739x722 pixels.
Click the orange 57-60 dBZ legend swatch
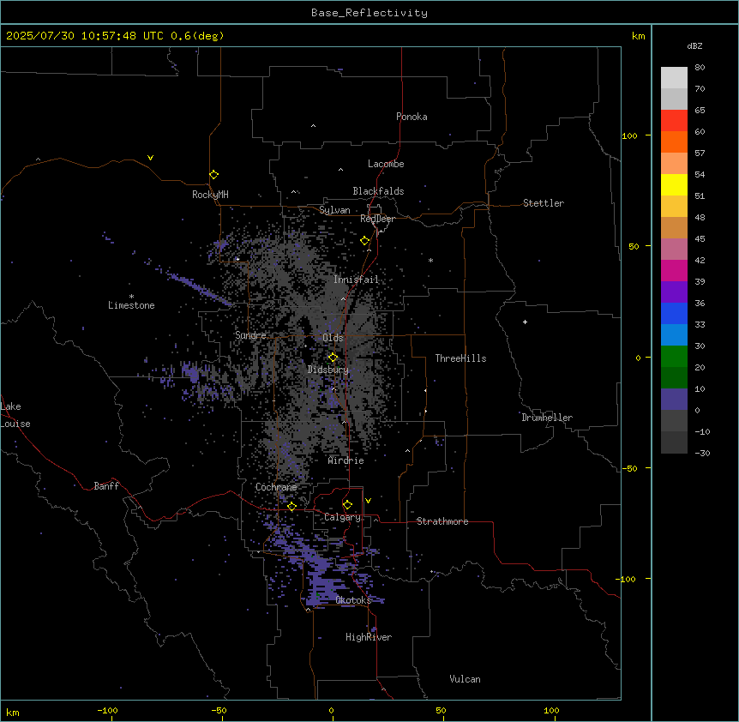click(x=674, y=141)
